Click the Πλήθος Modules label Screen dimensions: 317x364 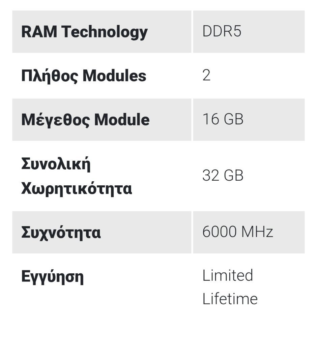pos(84,76)
